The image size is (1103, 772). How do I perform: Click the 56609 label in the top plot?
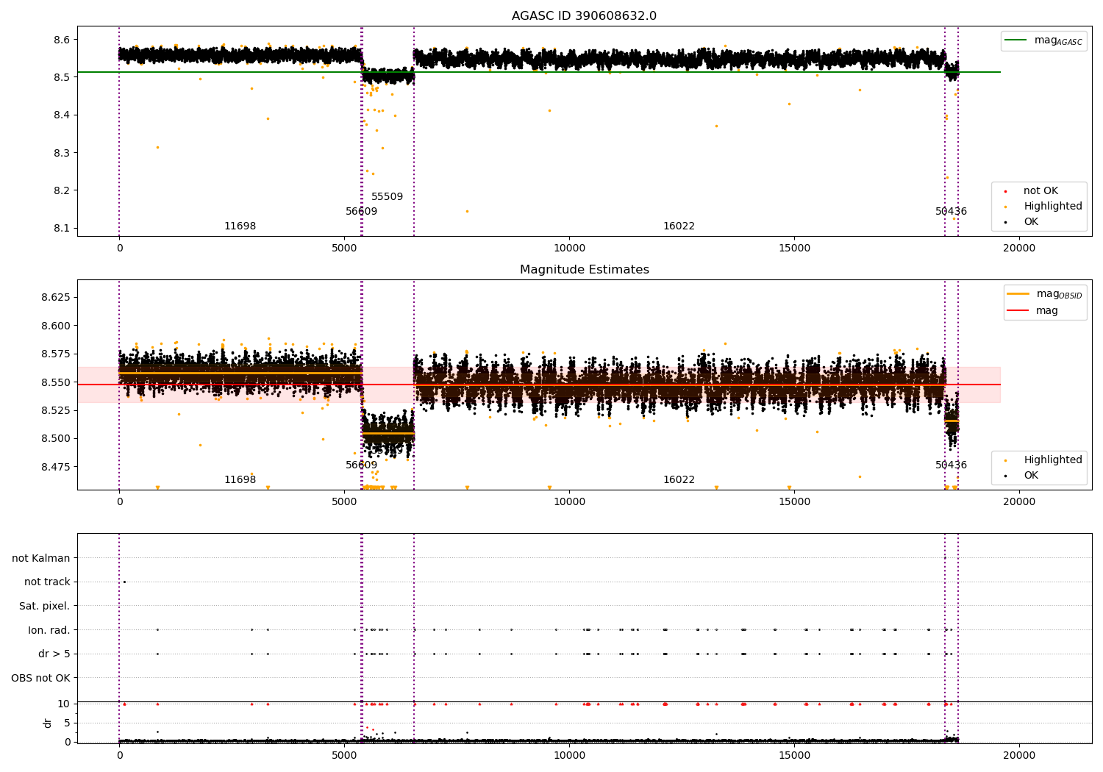coord(361,211)
